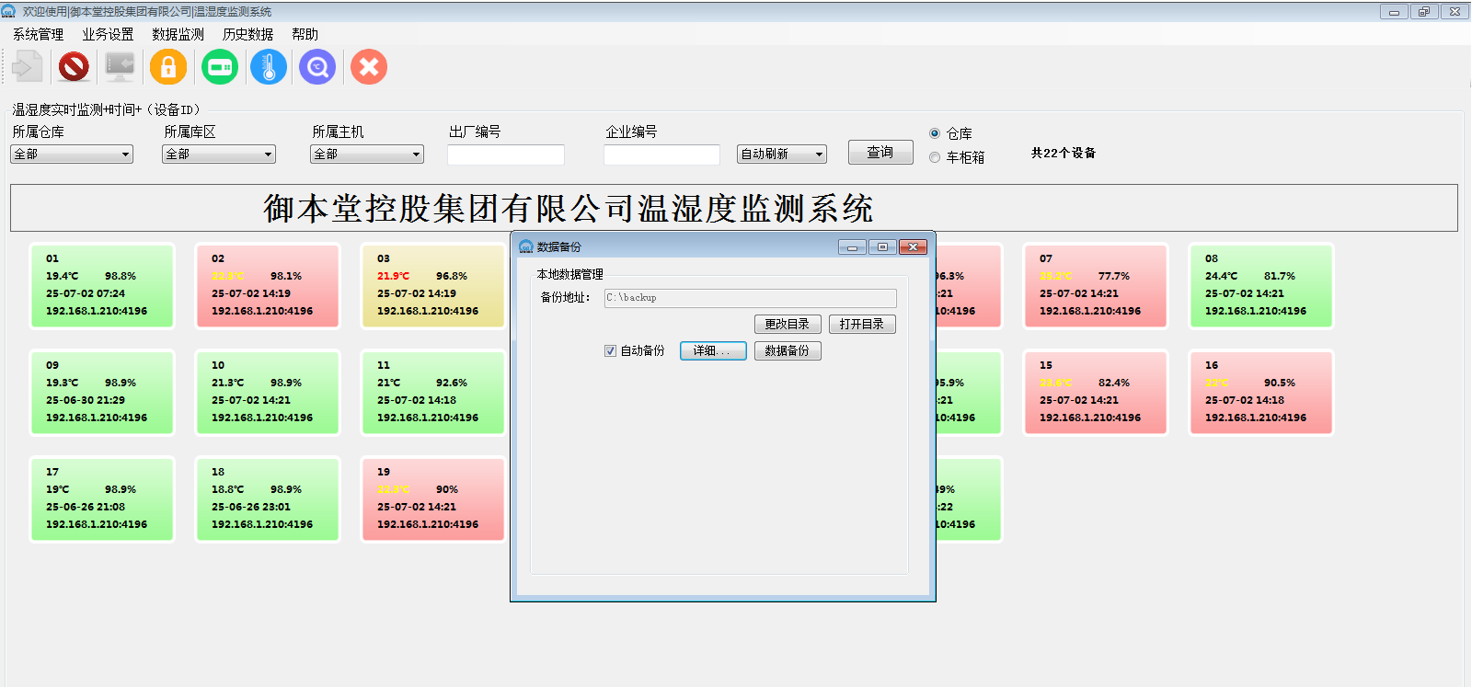Open the 系统管理 menu

(x=38, y=34)
